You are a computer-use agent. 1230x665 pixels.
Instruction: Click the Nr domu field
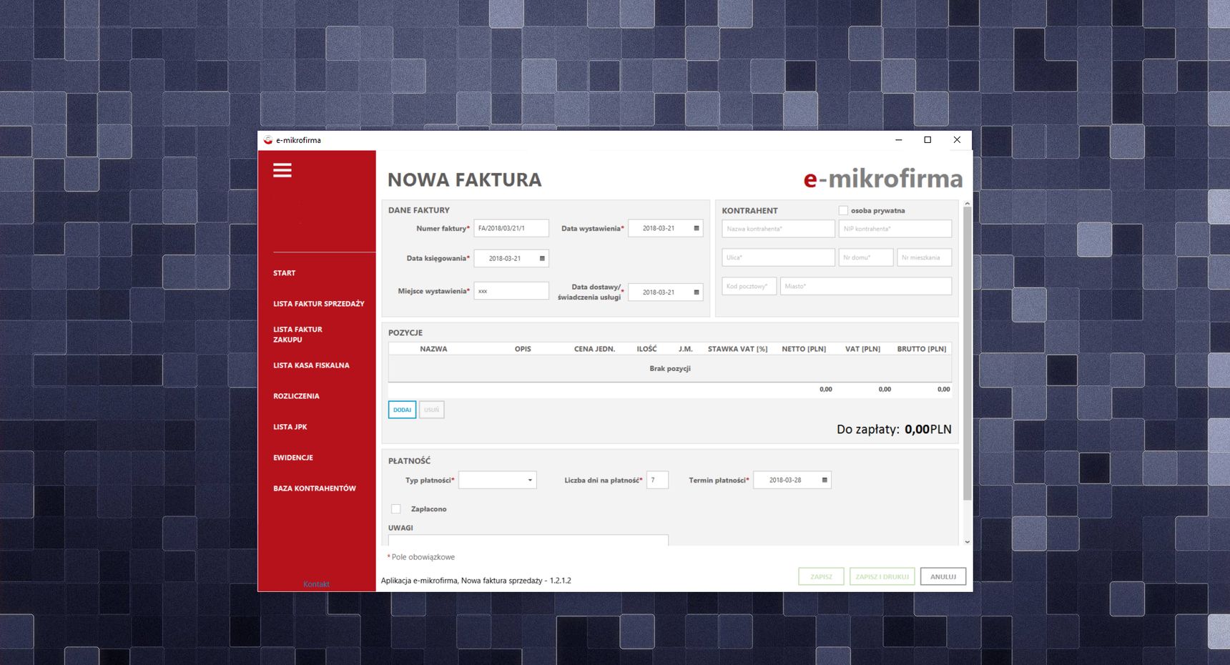[866, 257]
